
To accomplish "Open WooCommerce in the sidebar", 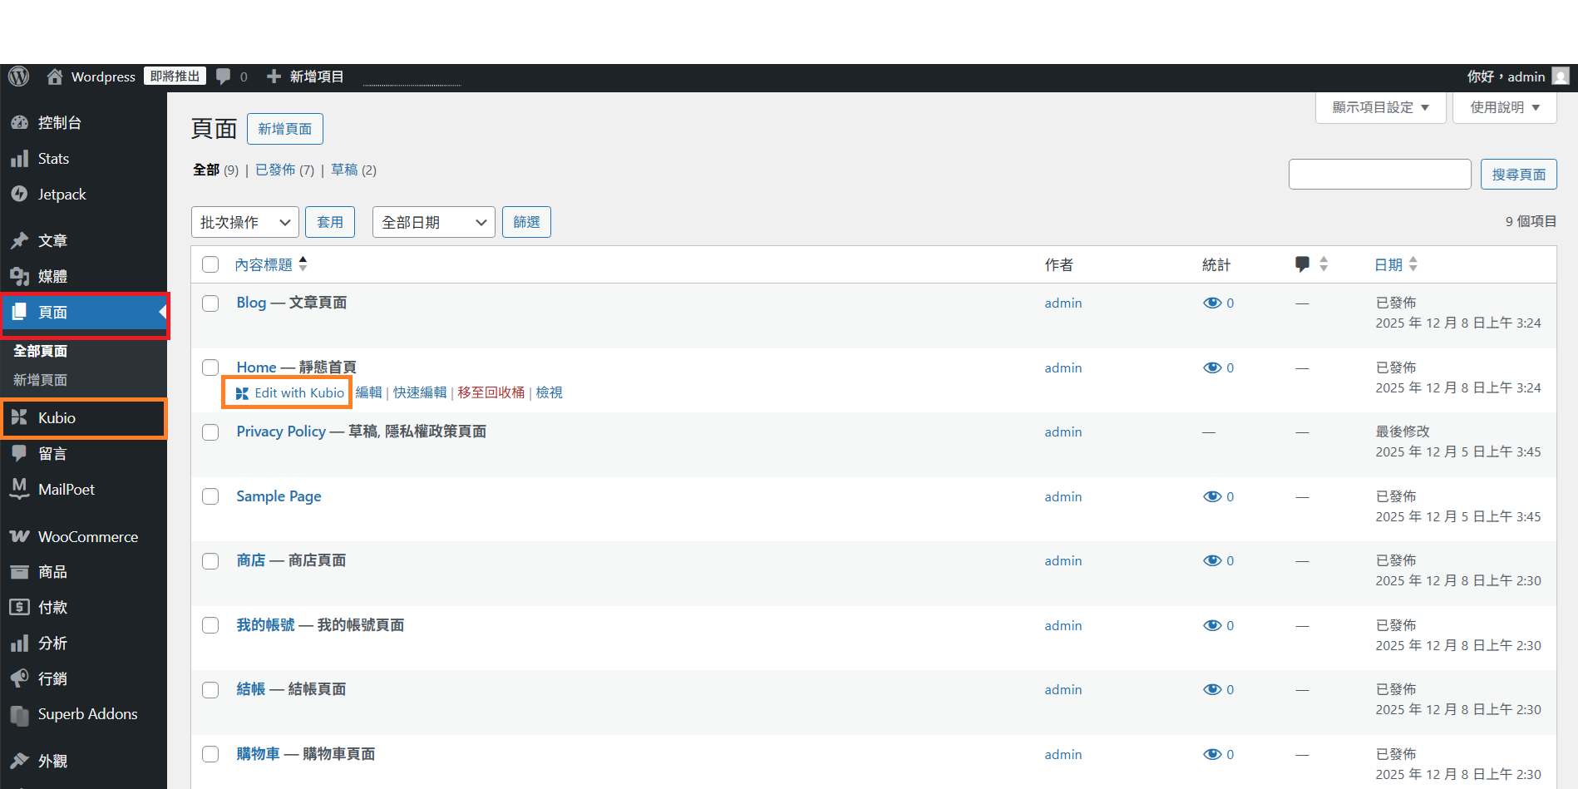I will point(87,537).
